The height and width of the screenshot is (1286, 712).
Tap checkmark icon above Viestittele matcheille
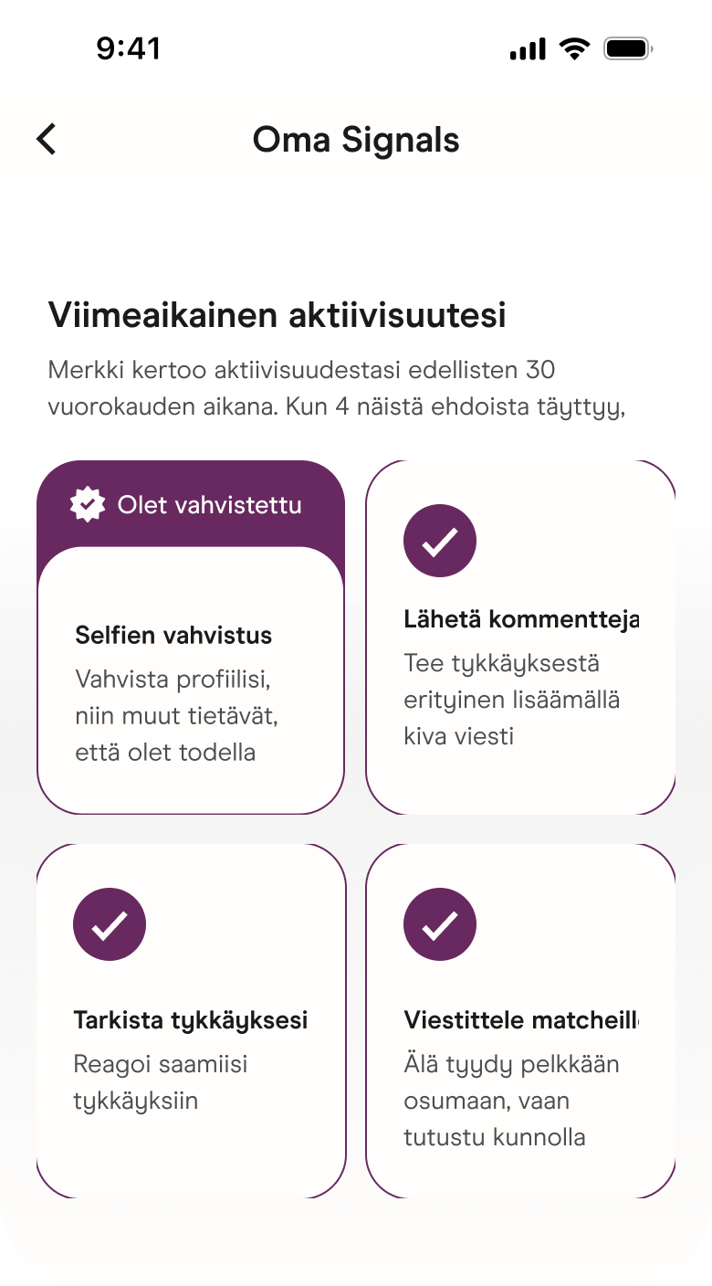coord(440,924)
